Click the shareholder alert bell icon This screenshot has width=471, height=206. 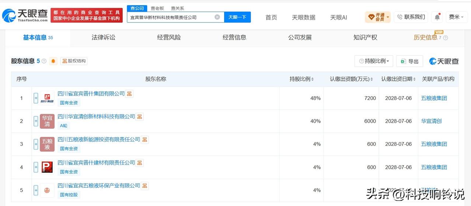(x=53, y=61)
